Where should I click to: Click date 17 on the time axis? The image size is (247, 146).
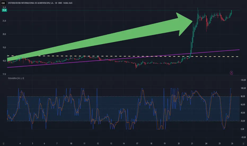[137, 143]
